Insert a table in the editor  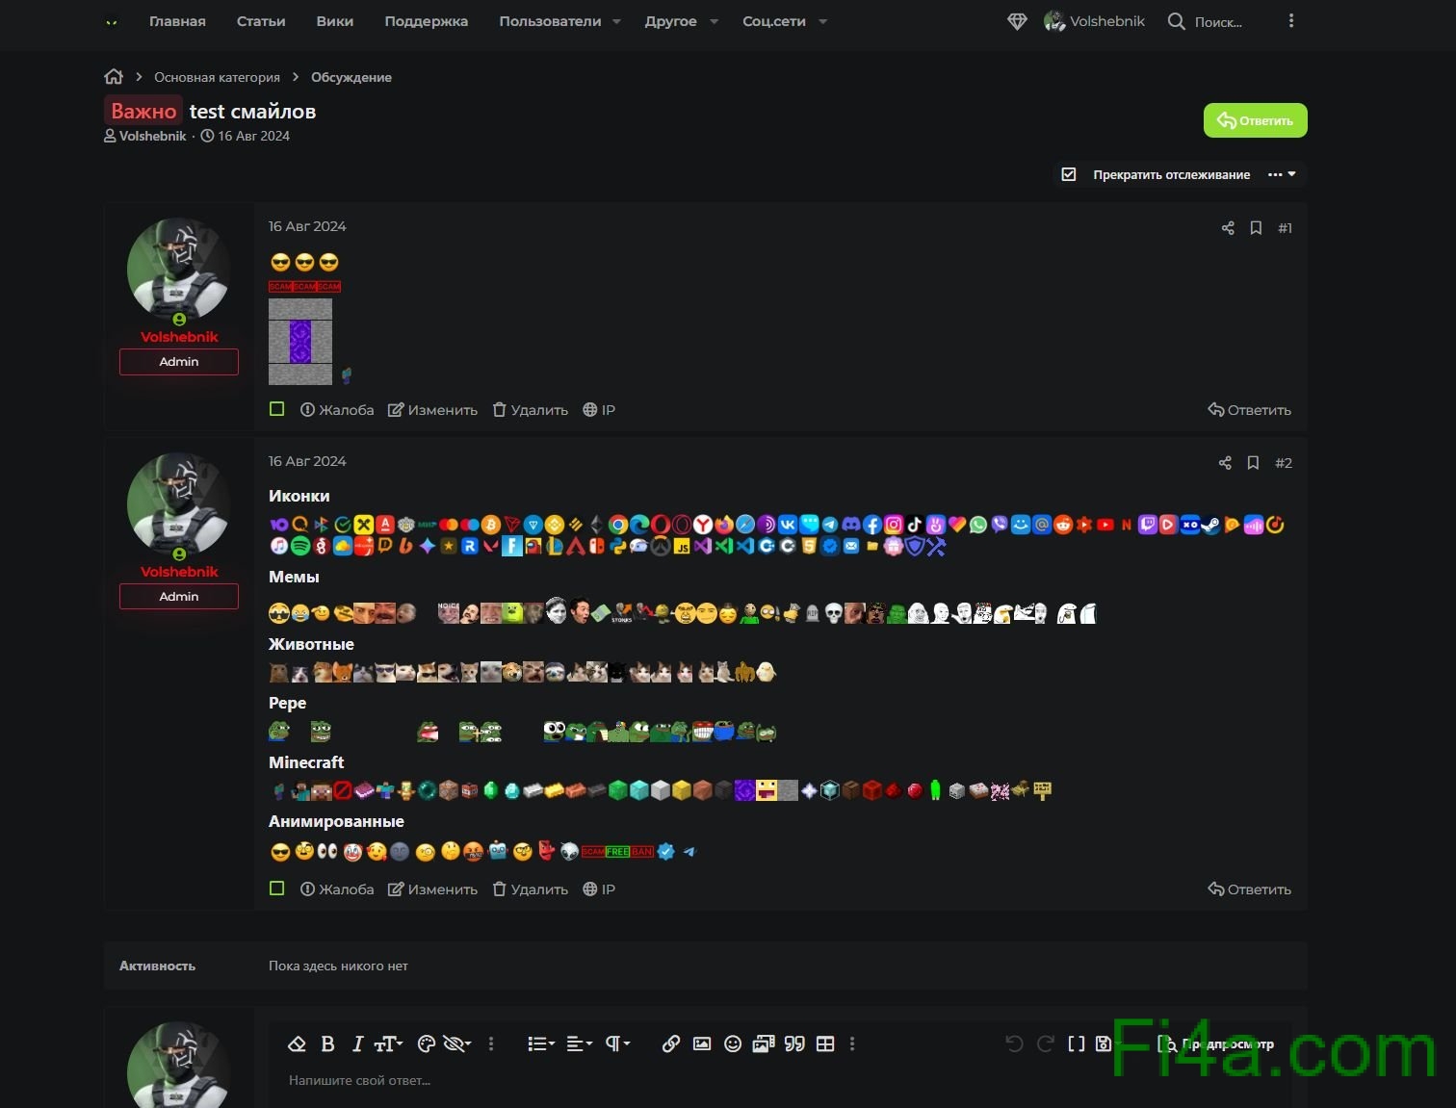coord(825,1044)
